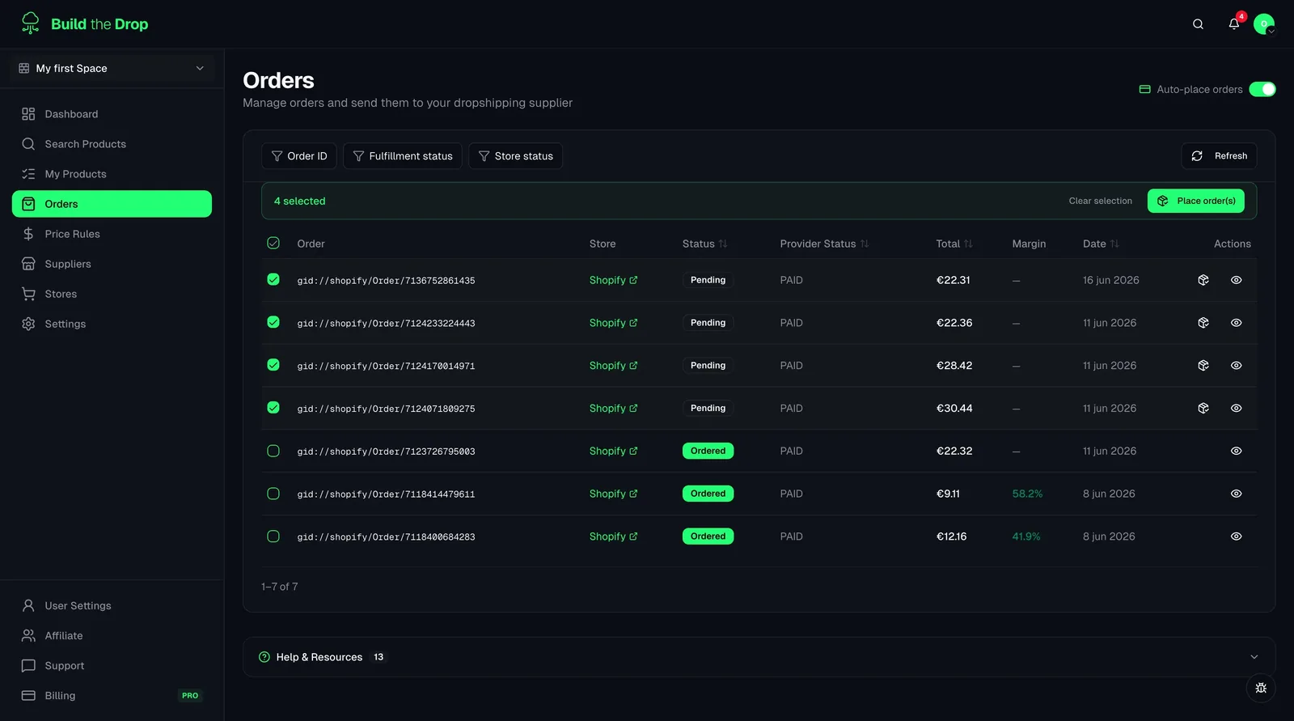Viewport: 1294px width, 721px height.
Task: Sort orders by Provider Status column
Action: (824, 244)
